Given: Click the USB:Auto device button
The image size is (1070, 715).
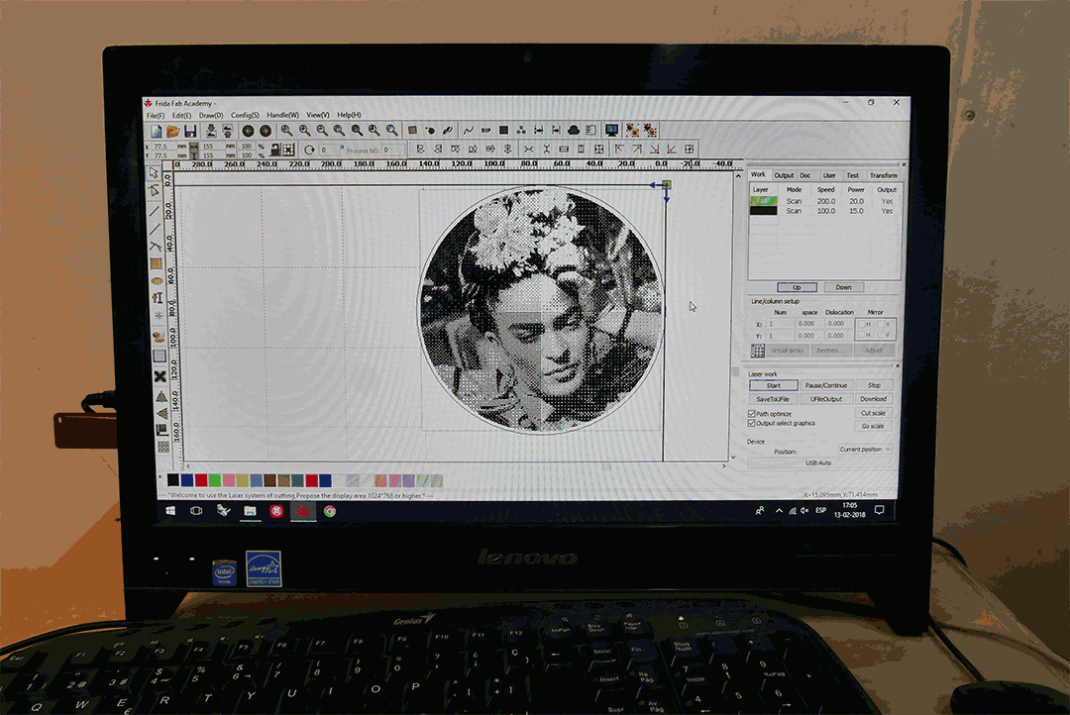Looking at the screenshot, I should [x=819, y=462].
